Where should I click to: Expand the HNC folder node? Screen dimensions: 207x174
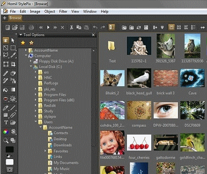pos(36,77)
